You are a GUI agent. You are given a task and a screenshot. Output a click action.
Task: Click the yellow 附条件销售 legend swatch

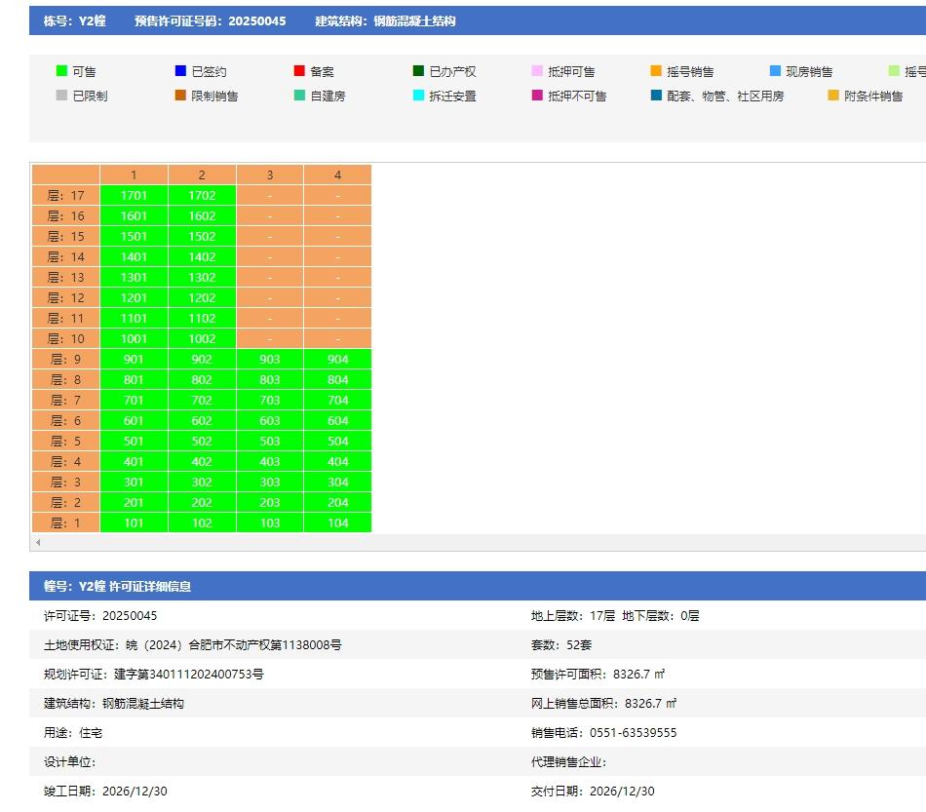pyautogui.click(x=833, y=96)
